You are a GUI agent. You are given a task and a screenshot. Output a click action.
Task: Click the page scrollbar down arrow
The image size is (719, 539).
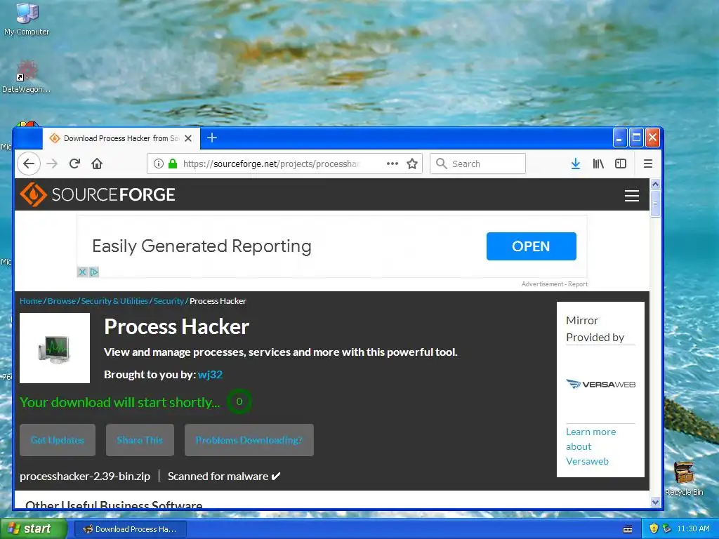[655, 502]
